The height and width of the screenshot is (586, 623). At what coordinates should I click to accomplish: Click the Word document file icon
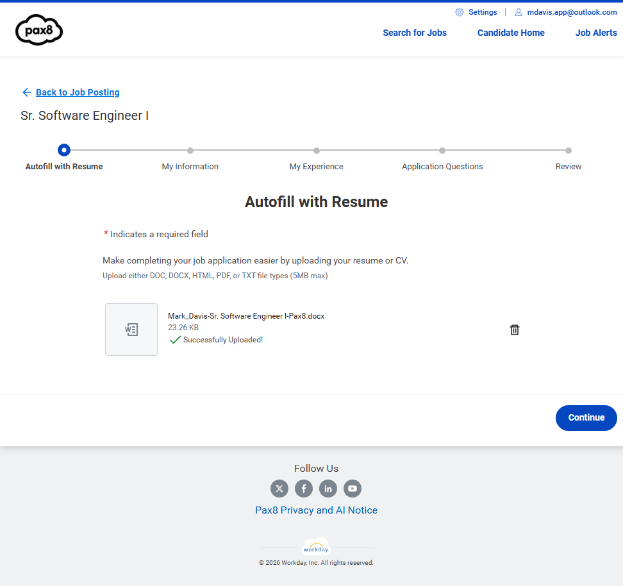tap(131, 330)
